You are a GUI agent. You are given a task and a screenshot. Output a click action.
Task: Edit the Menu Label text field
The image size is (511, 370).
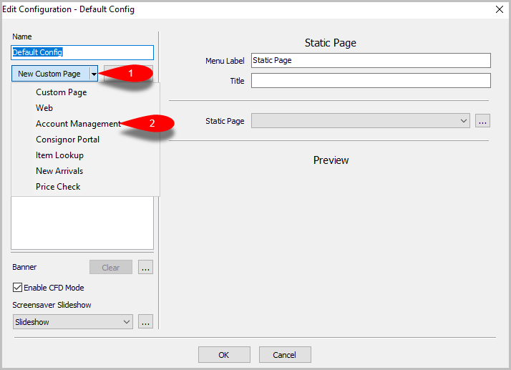click(371, 61)
